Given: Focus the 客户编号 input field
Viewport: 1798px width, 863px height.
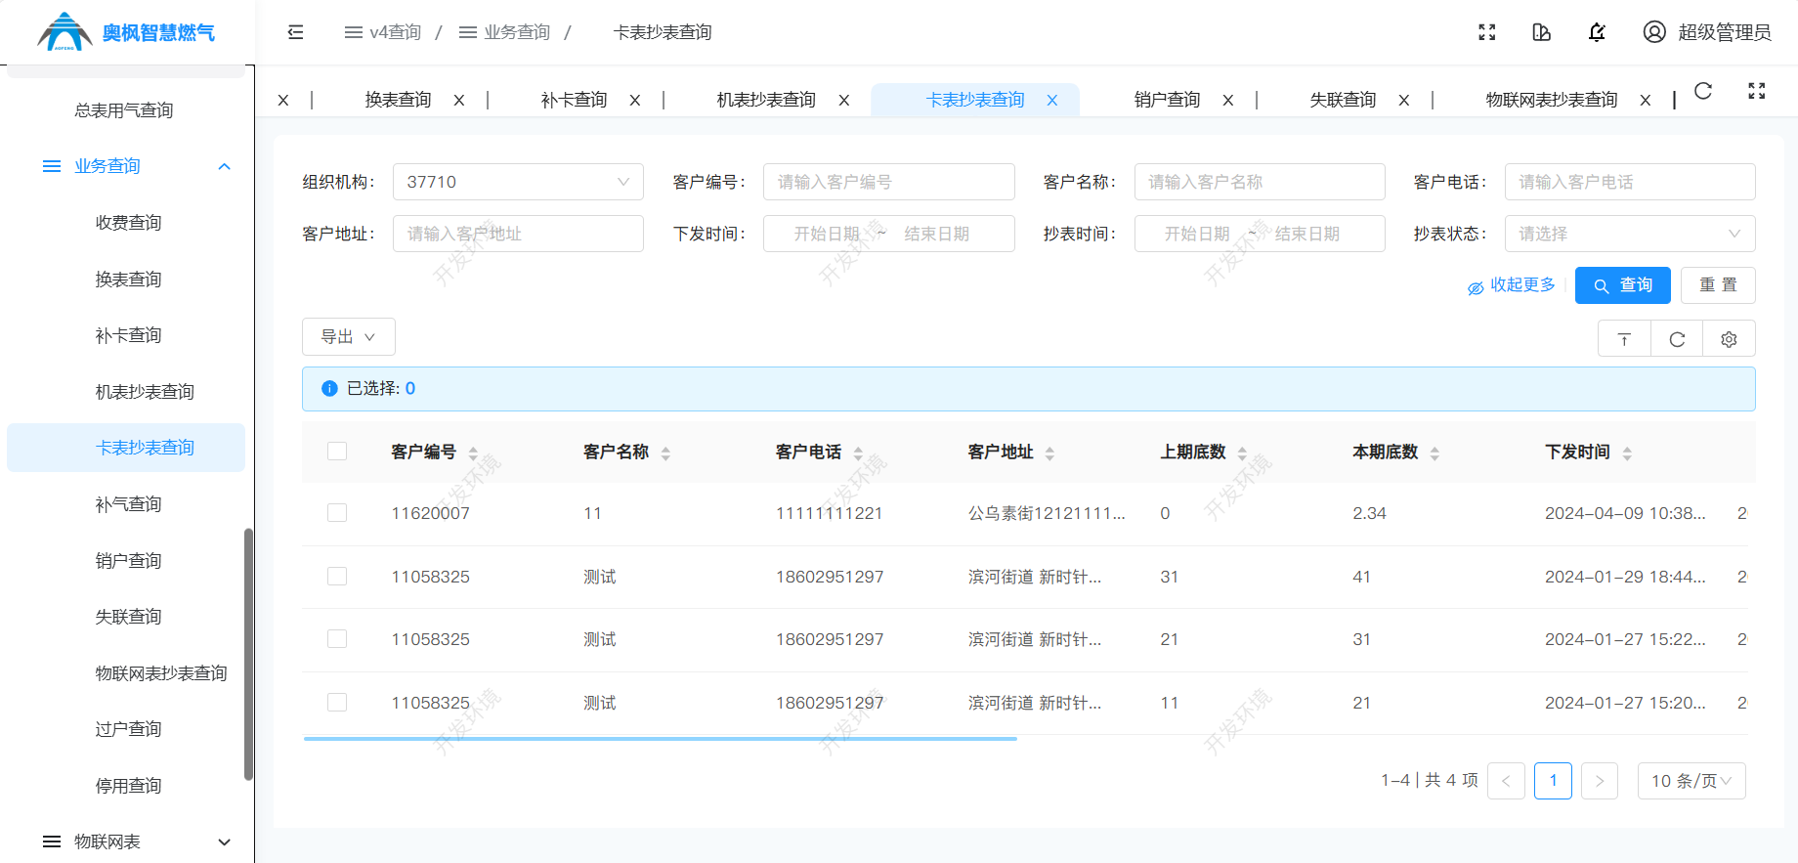Looking at the screenshot, I should click(x=888, y=182).
